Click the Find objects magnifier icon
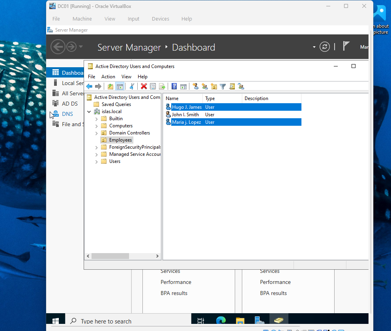This screenshot has width=391, height=331. 232,87
